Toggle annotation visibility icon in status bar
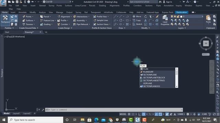Screen dimensions: 220x123 tap(167, 114)
